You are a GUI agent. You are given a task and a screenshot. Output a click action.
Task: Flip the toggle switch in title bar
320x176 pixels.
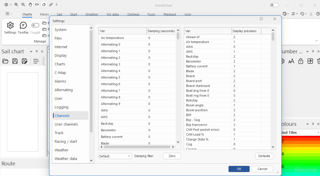tap(274, 5)
